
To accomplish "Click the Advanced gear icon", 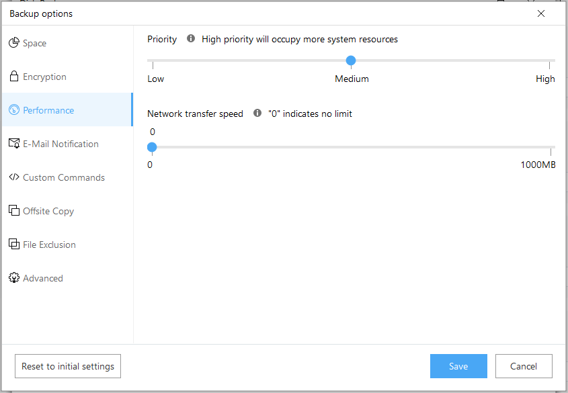I will [13, 277].
